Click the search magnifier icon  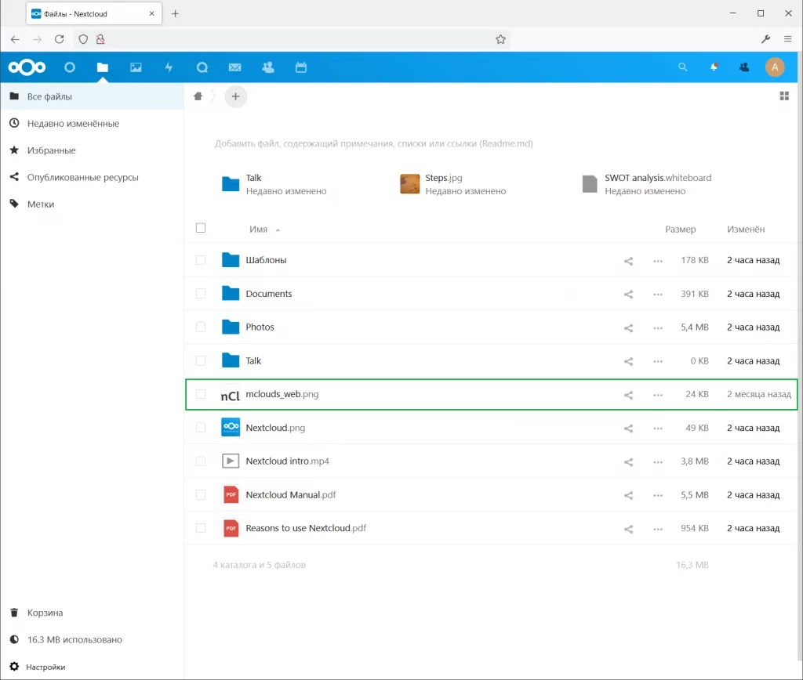[x=683, y=67]
